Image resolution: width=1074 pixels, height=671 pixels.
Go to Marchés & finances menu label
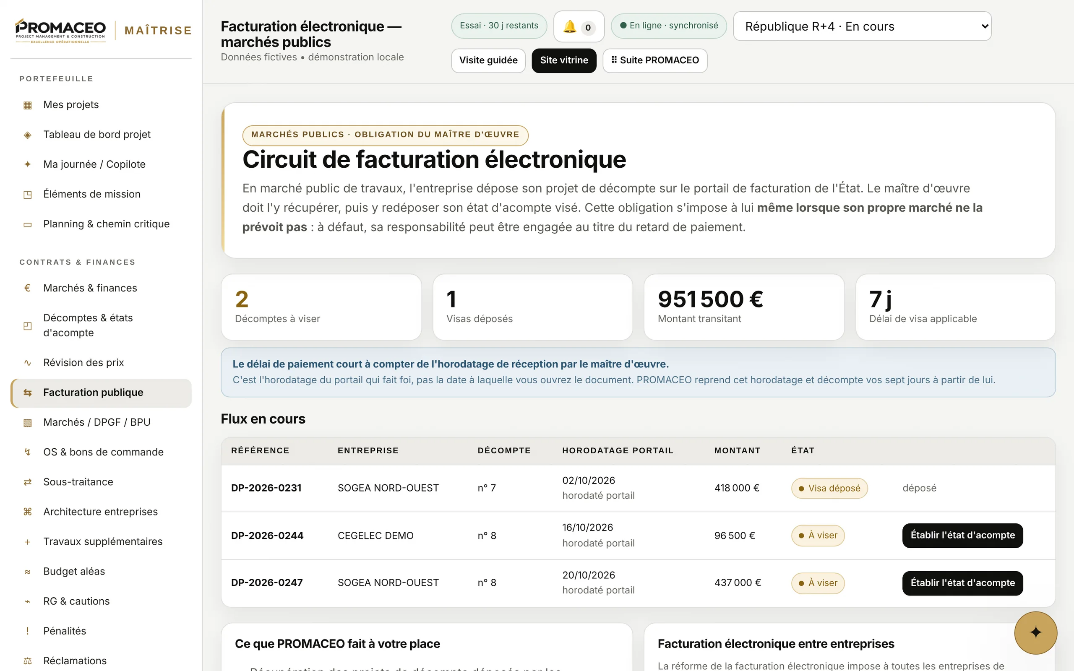tap(90, 288)
